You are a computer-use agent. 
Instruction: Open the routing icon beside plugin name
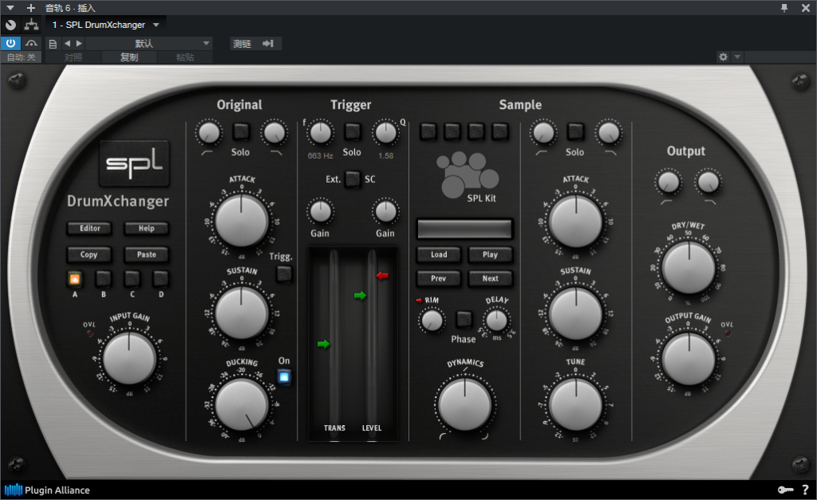31,25
